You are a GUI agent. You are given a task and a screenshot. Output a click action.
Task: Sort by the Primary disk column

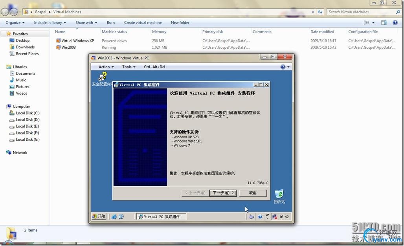pyautogui.click(x=213, y=32)
